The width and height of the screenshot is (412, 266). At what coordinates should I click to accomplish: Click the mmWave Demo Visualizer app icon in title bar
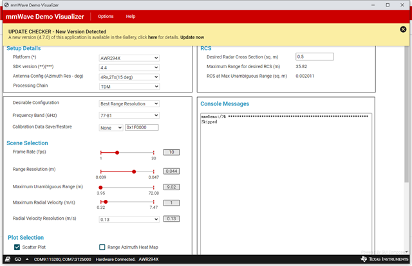[6, 5]
